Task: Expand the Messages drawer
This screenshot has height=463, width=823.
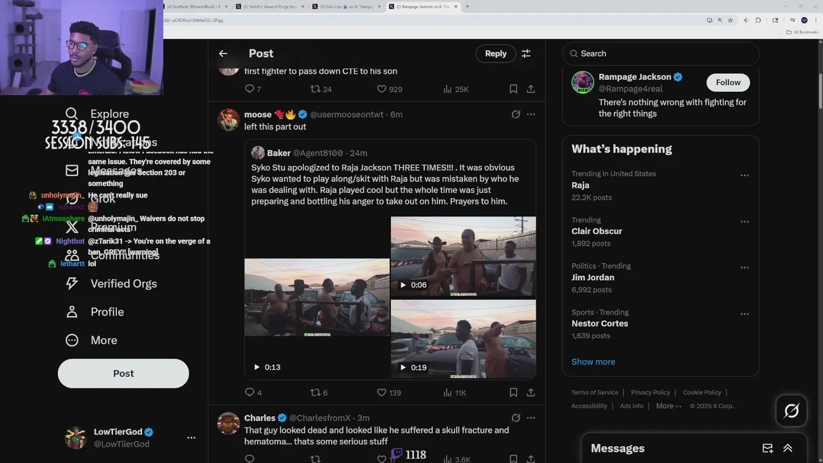Action: pos(788,448)
